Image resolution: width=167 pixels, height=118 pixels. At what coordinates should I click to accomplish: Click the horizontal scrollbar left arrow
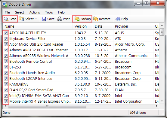pyautogui.click(x=5, y=106)
